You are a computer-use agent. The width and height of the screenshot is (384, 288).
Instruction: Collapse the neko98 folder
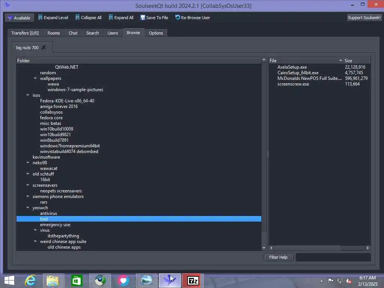28,163
